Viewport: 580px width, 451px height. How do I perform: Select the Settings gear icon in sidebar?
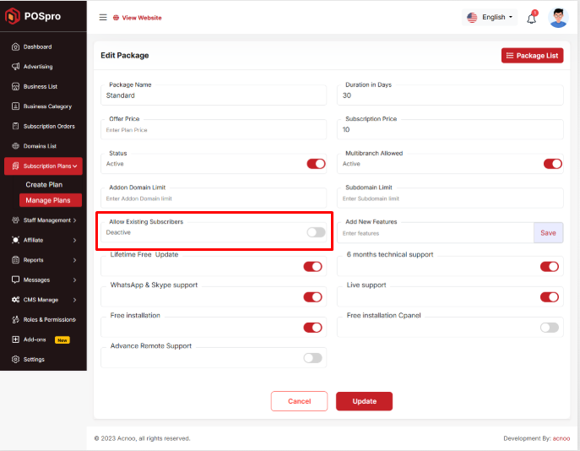16,359
